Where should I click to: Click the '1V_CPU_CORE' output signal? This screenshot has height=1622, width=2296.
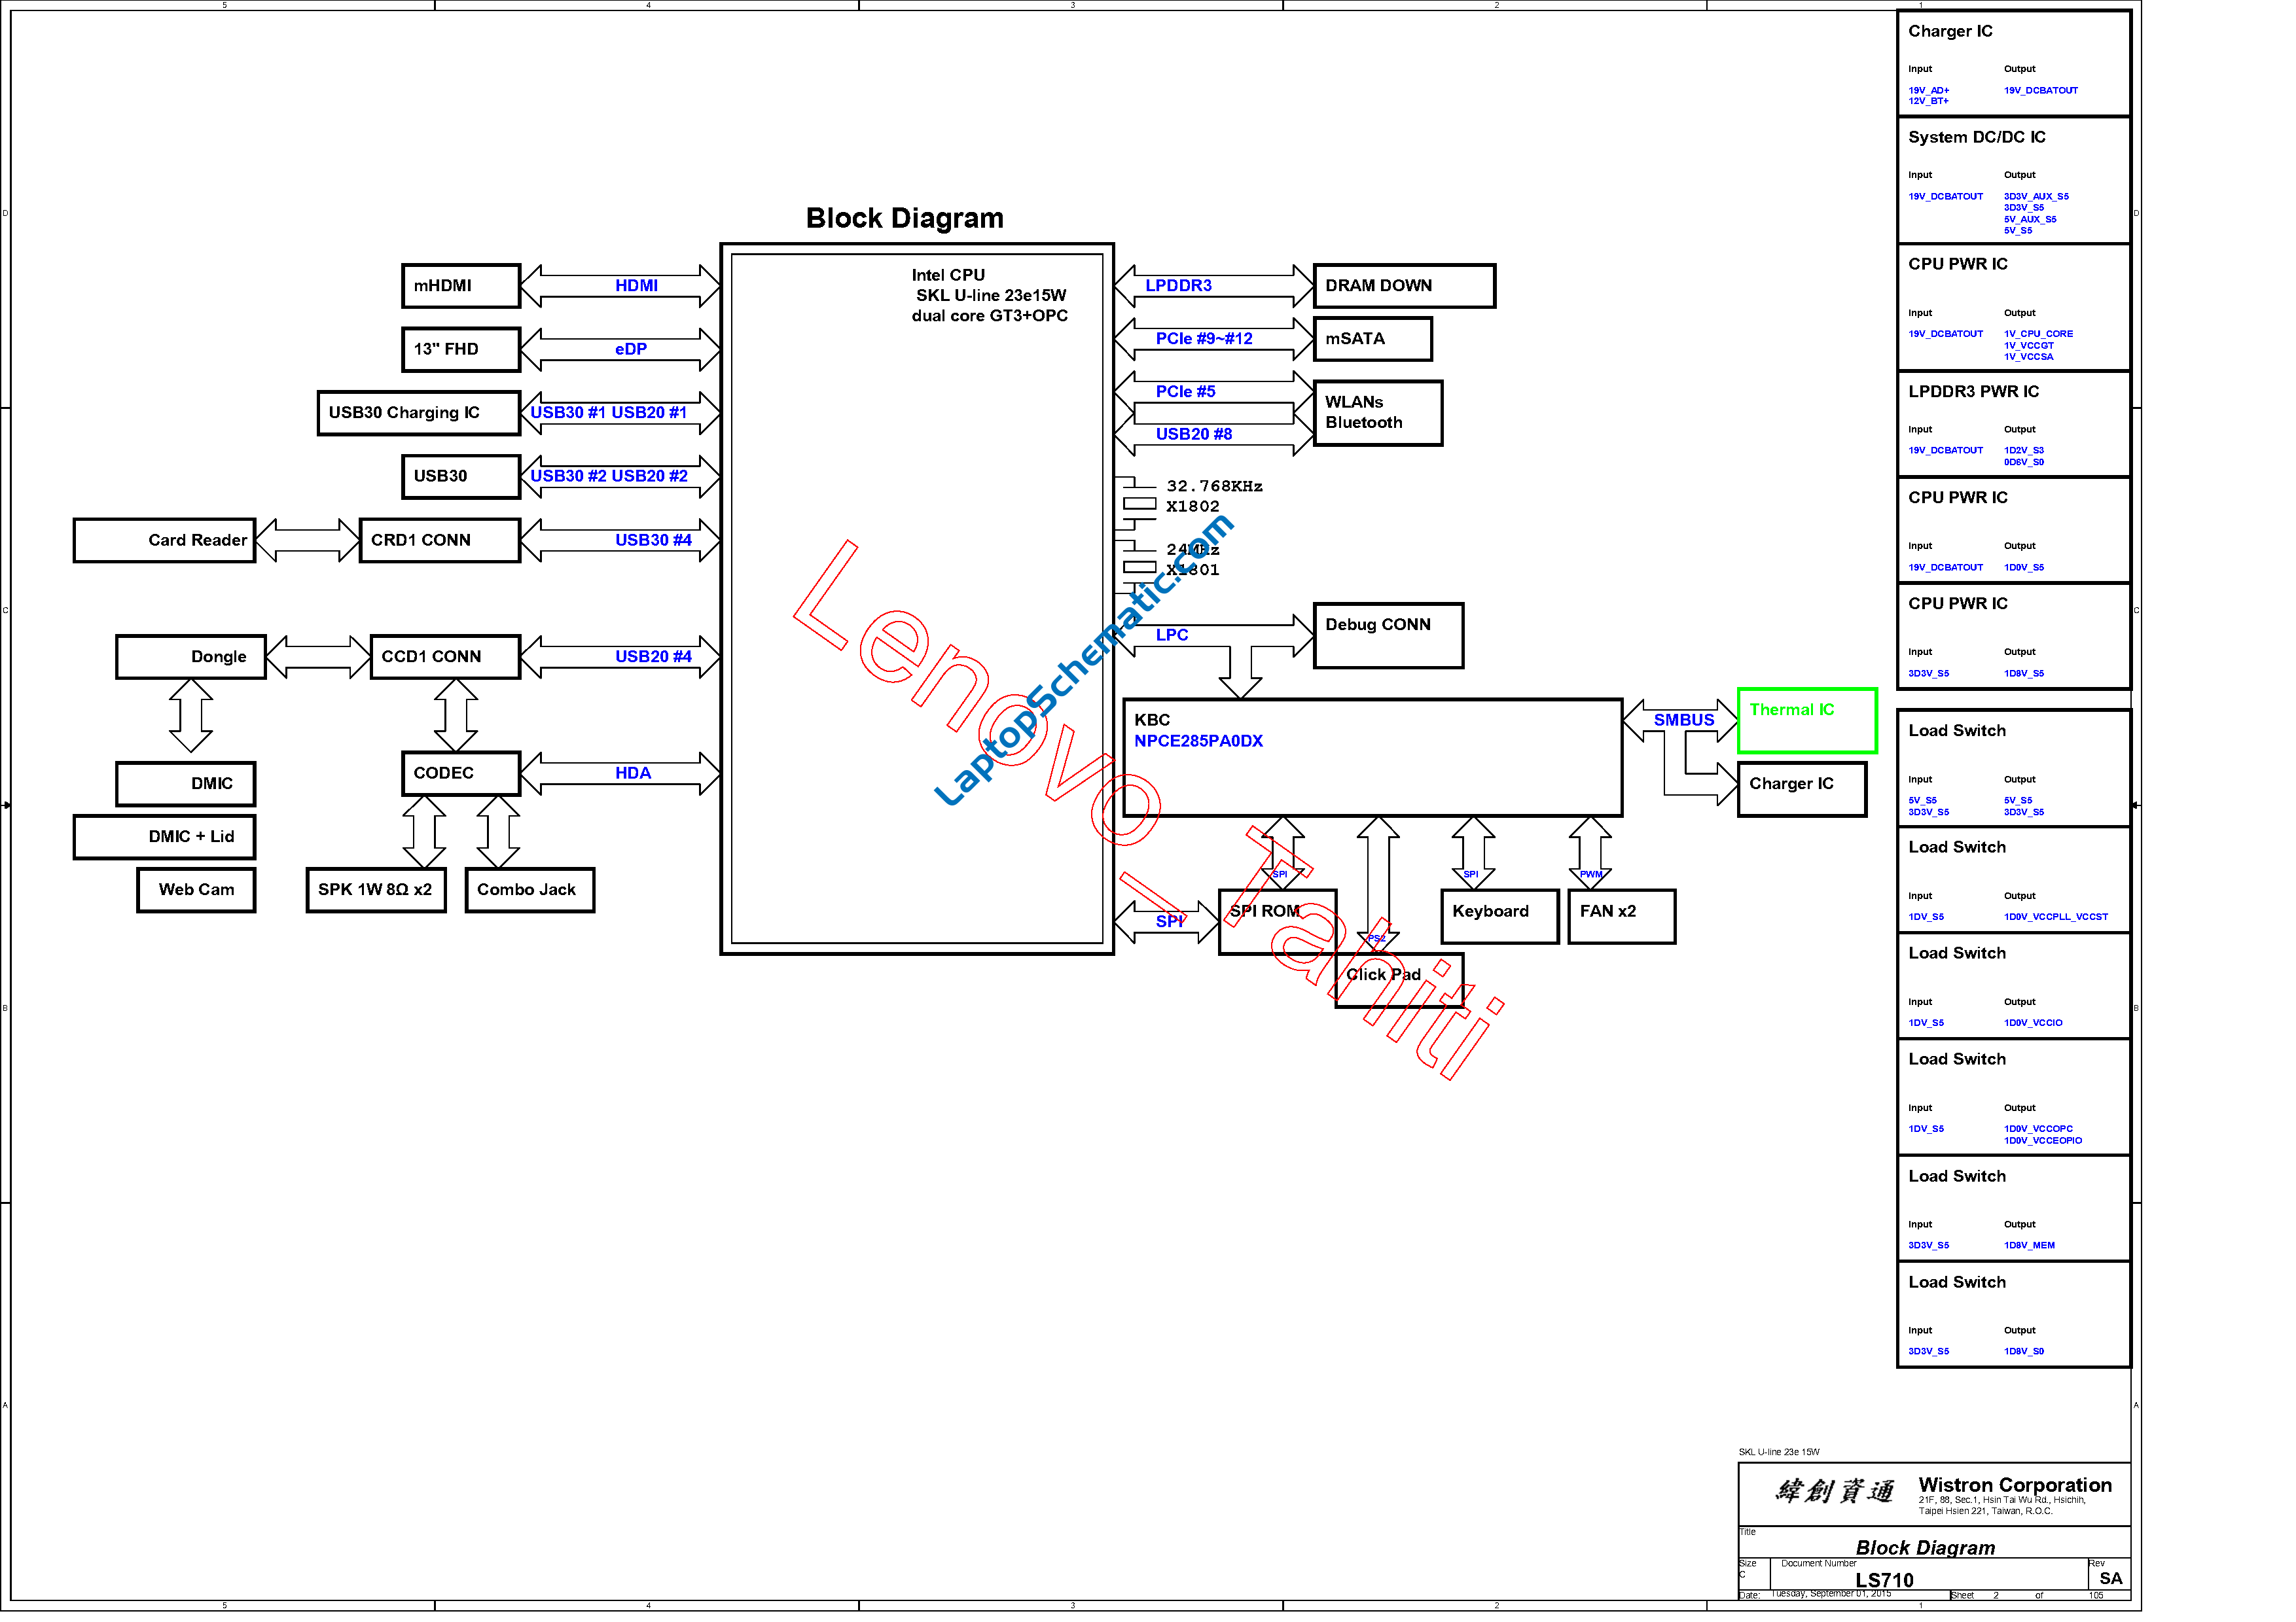[2038, 334]
